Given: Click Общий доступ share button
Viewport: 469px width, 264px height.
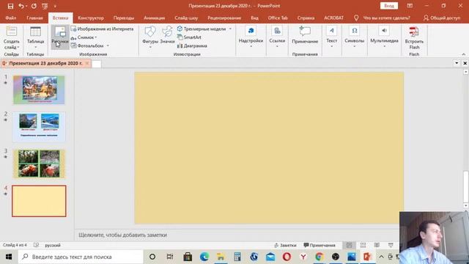Looking at the screenshot, I should click(442, 18).
